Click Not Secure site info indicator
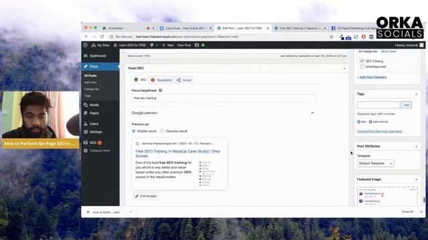This screenshot has width=428, height=240. point(120,37)
